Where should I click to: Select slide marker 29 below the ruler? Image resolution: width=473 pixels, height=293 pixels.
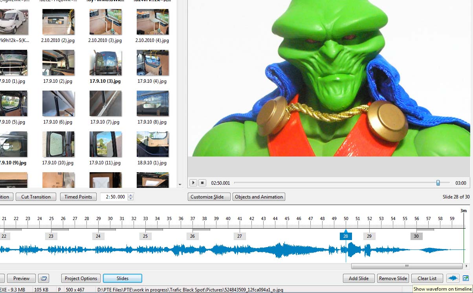pyautogui.click(x=369, y=236)
